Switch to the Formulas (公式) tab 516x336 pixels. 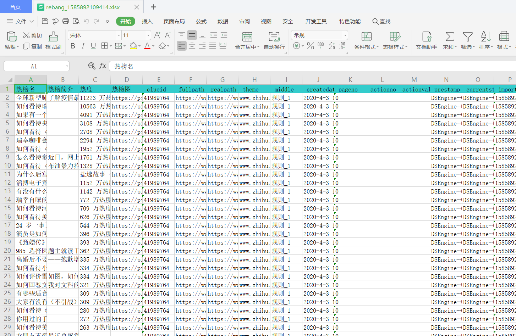[201, 21]
